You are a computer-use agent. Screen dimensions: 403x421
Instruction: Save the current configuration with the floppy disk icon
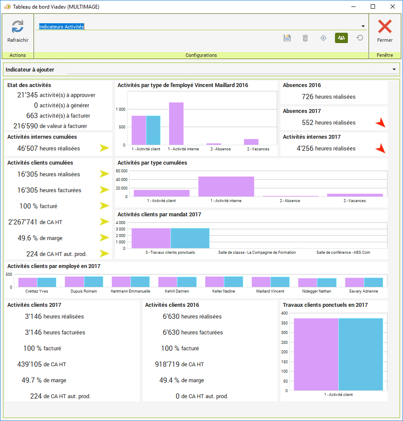(287, 38)
